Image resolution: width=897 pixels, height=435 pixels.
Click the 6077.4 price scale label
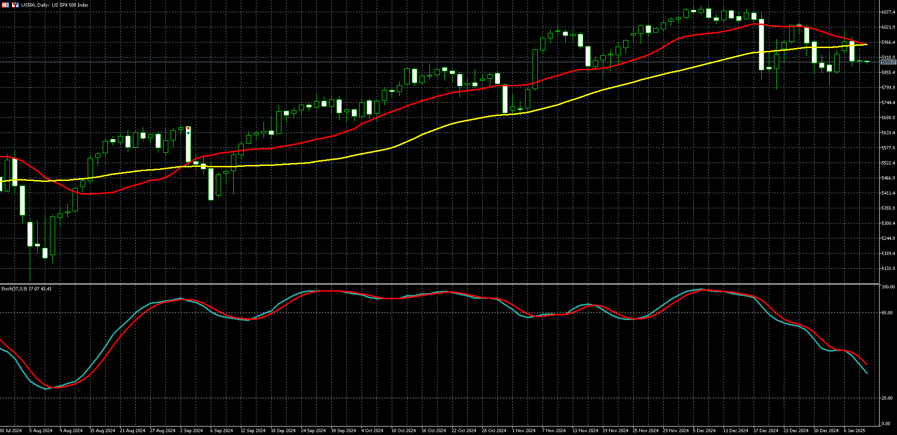888,12
